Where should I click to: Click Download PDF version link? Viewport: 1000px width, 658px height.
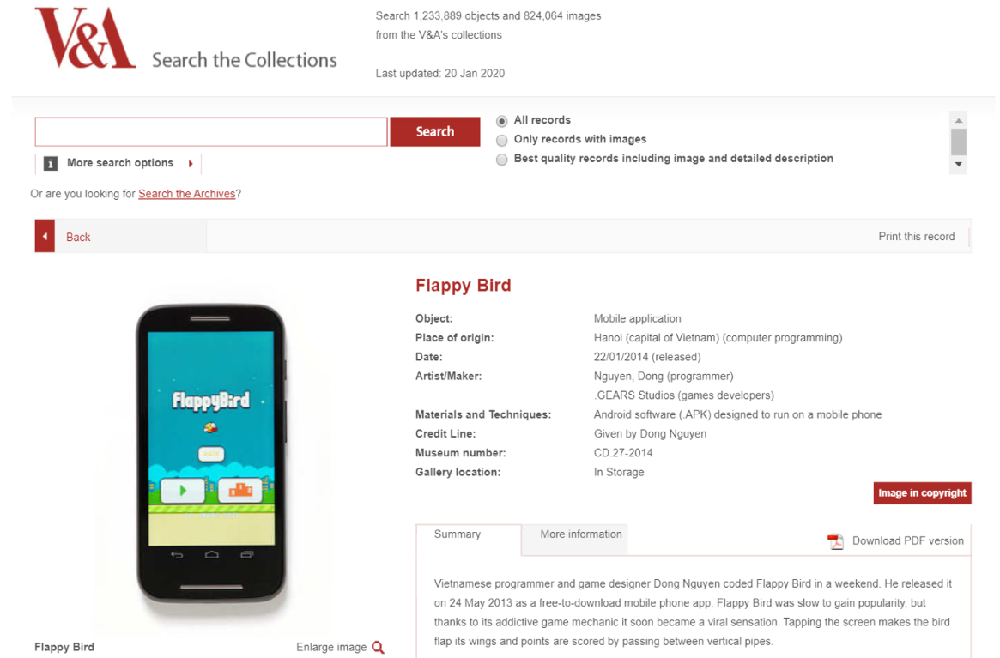pos(907,541)
